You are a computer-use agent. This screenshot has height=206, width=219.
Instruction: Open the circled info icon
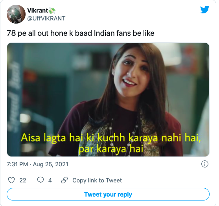[x=205, y=164]
